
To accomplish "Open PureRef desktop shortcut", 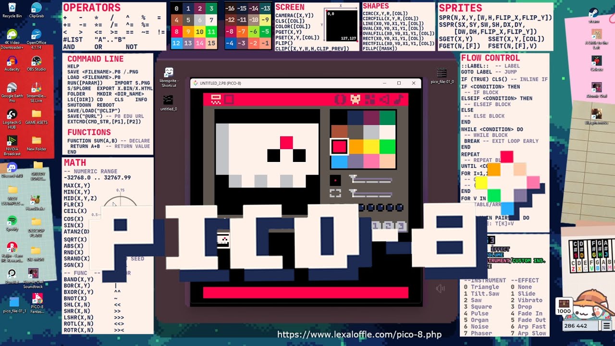I will [12, 276].
